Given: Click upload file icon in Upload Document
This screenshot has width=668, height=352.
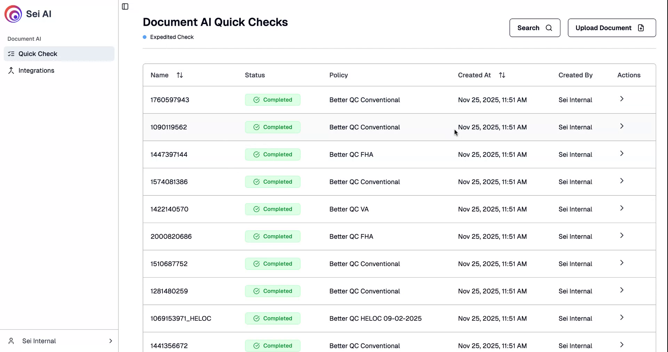Looking at the screenshot, I should pyautogui.click(x=641, y=28).
